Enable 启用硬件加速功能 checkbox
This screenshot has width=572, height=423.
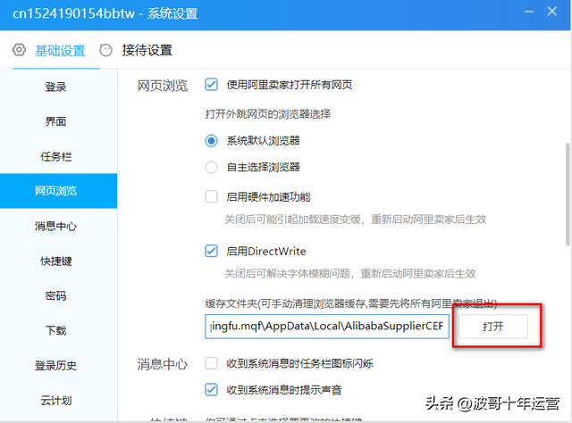click(x=211, y=196)
